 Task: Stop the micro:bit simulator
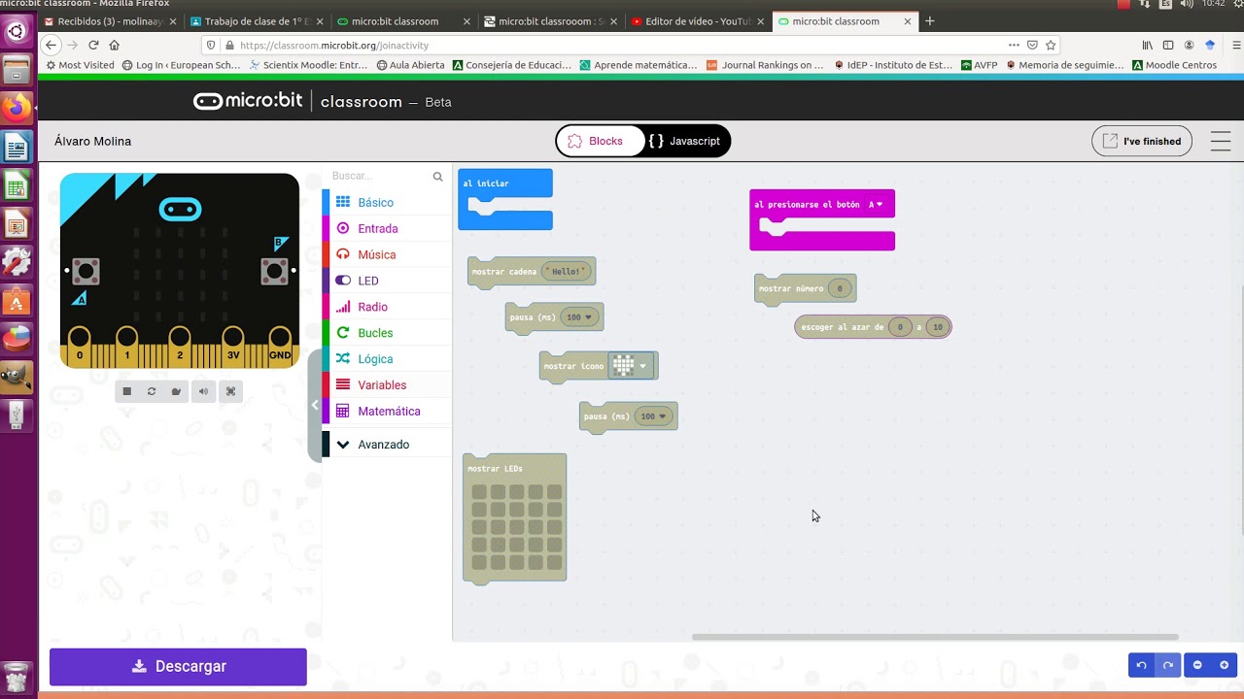[126, 391]
